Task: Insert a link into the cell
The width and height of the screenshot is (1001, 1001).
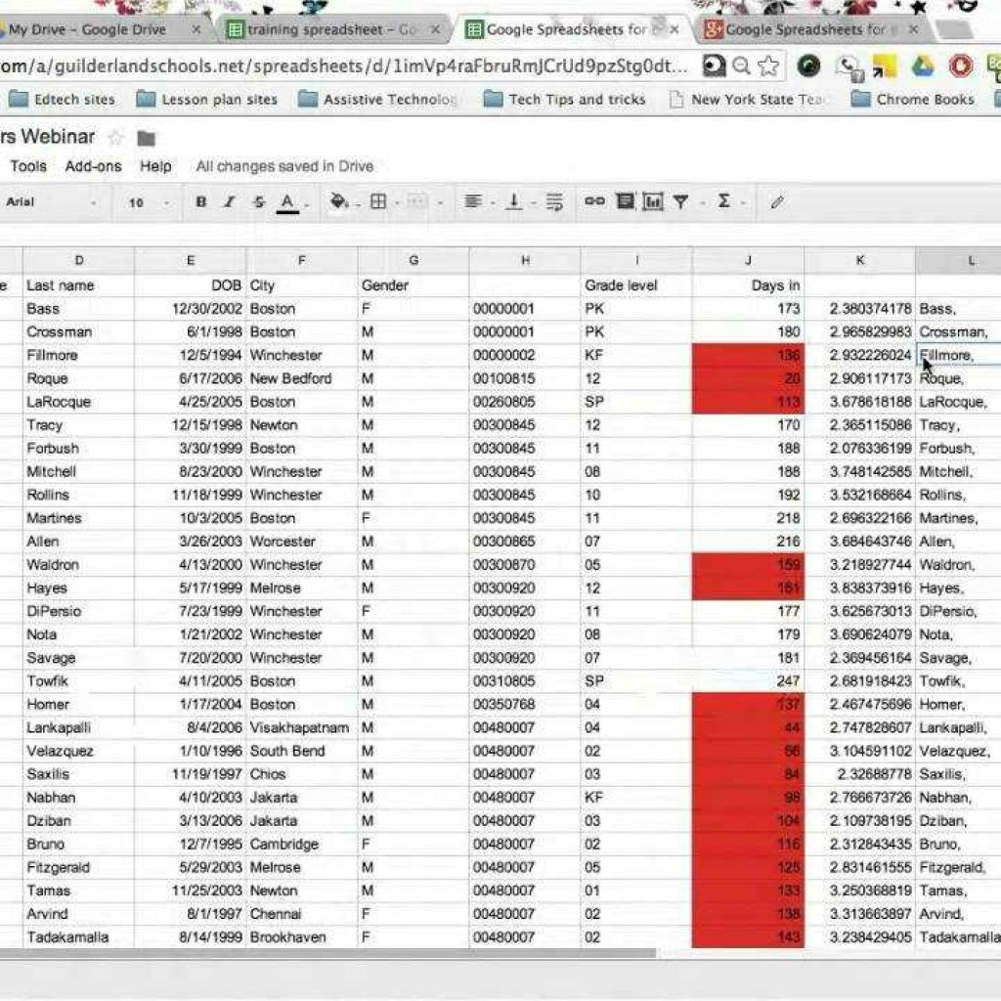Action: click(593, 202)
